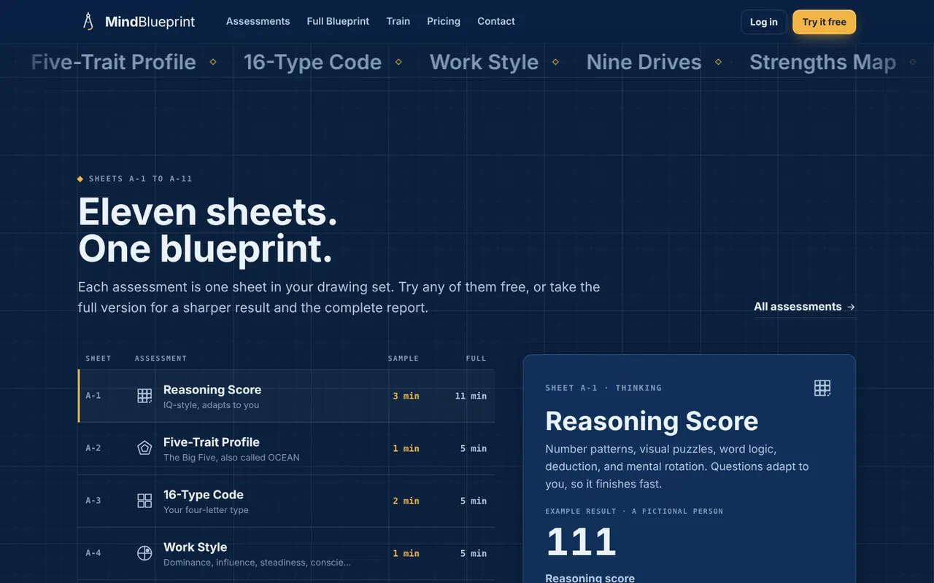The image size is (934, 583).
Task: Open the Contact nav link
Action: coord(496,21)
